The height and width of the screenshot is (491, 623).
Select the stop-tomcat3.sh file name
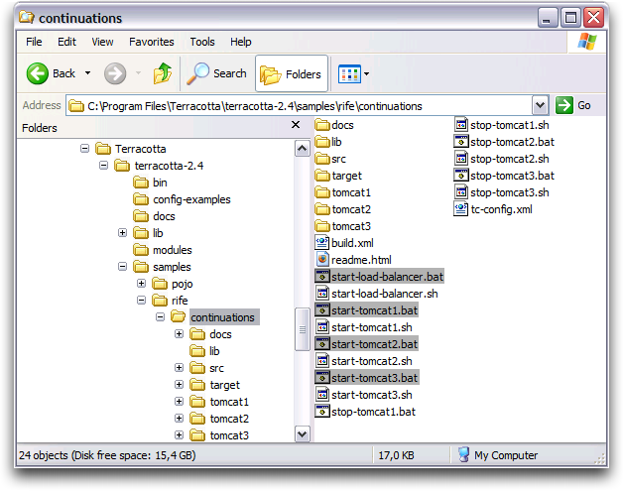point(510,192)
